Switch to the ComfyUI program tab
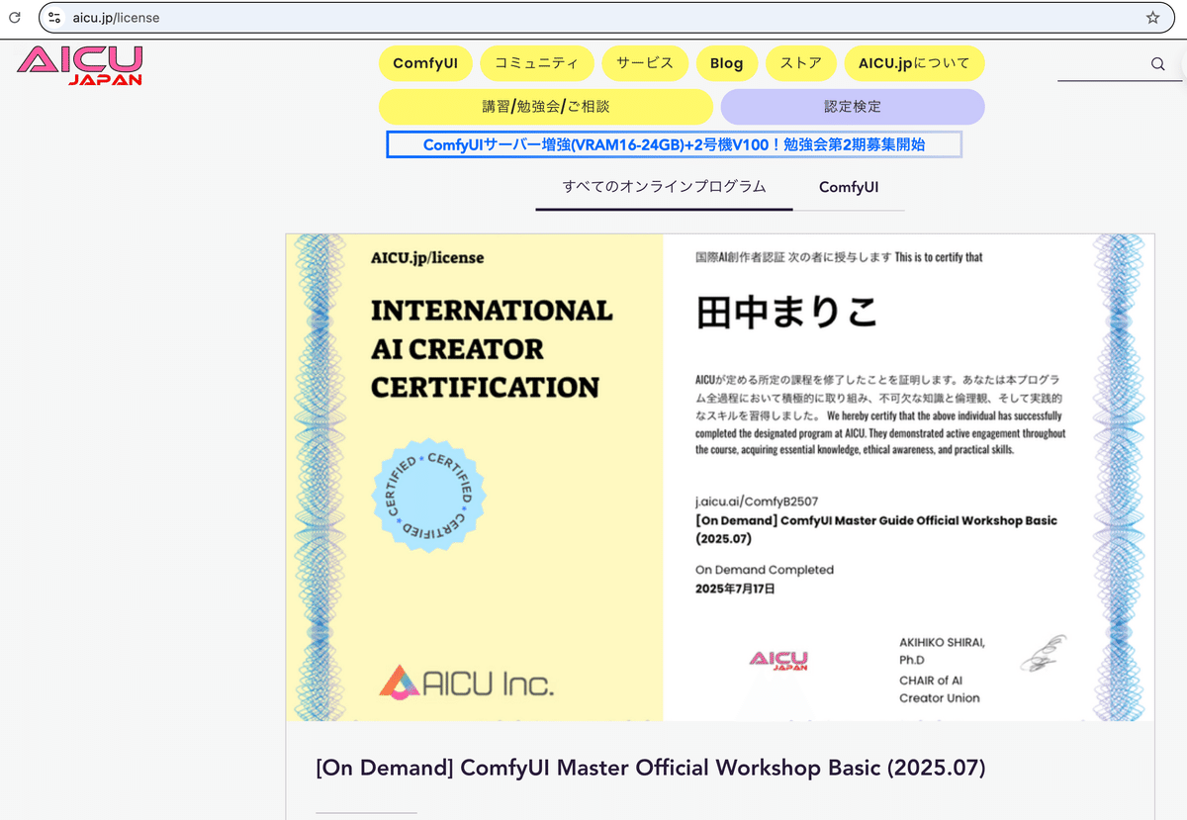 coord(849,187)
